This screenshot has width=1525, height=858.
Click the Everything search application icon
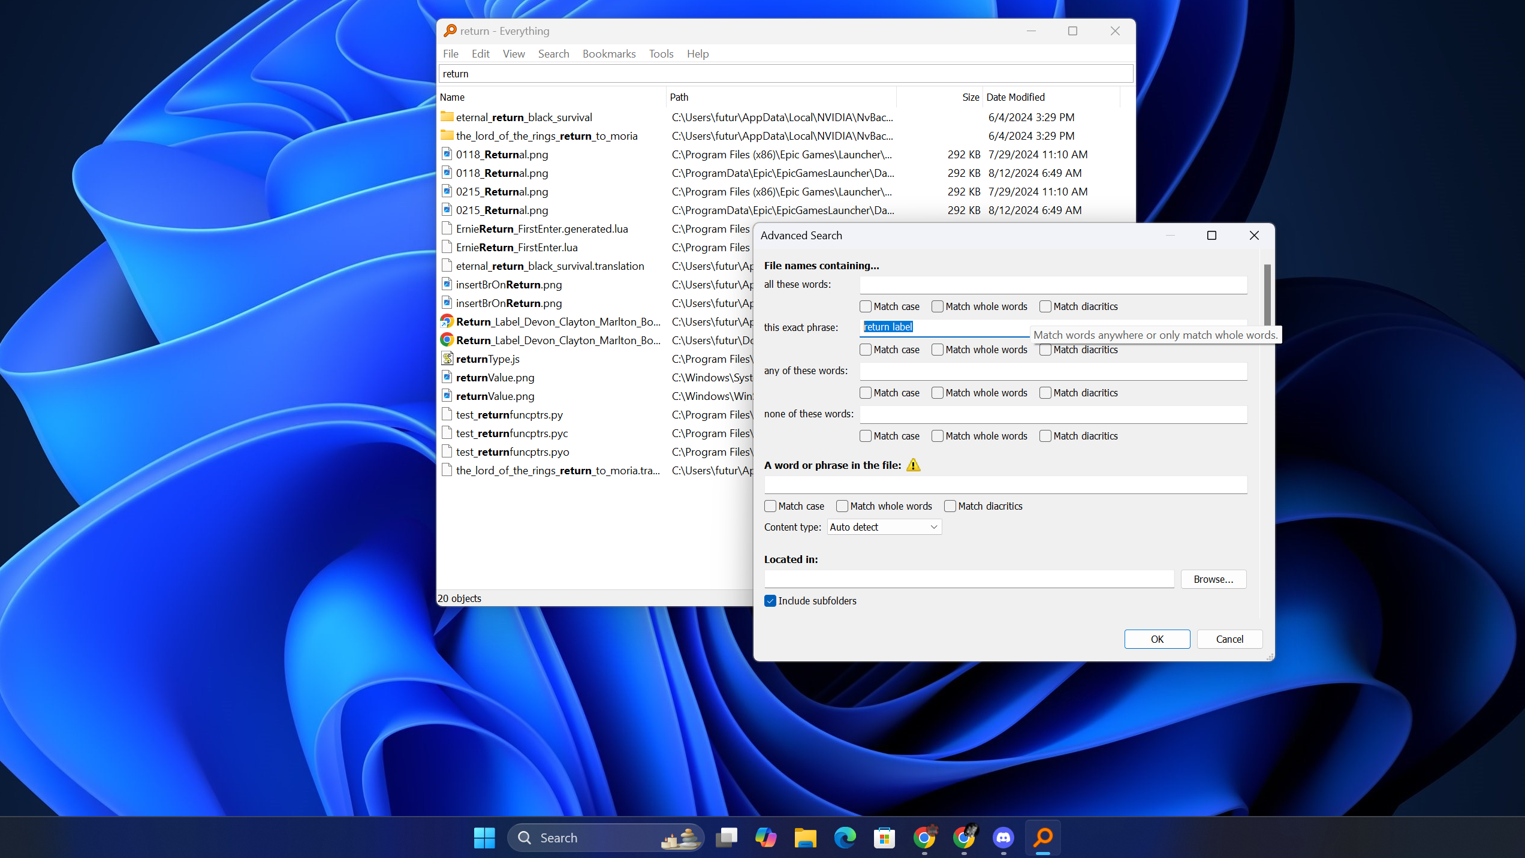tap(1043, 837)
